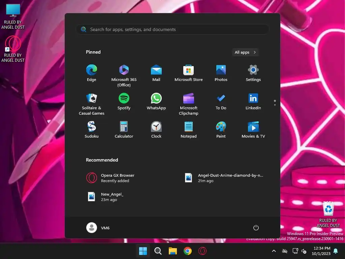Viewport: 345px width, 259px height.
Task: Click the OneDrive cloud tray icon
Action: (x=285, y=251)
